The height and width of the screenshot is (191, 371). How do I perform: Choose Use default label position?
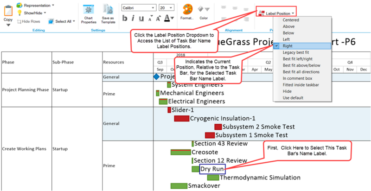[x=302, y=98]
